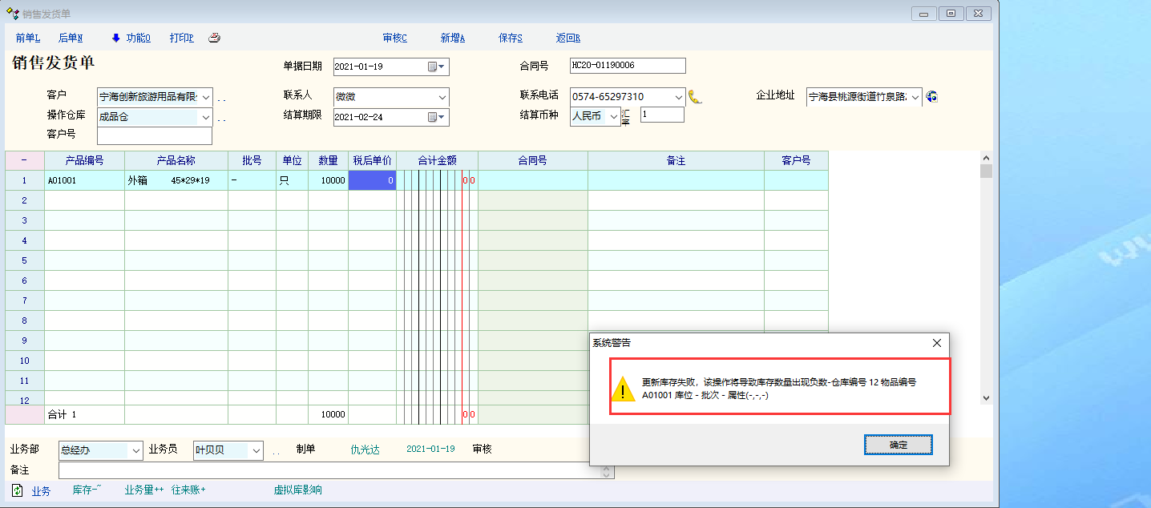This screenshot has width=1151, height=508.
Task: Click the grid's vertical scrollbar down arrow
Action: click(986, 397)
